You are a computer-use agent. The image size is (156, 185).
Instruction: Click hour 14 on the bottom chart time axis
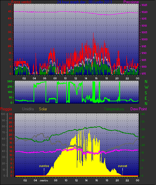[x=86, y=180]
